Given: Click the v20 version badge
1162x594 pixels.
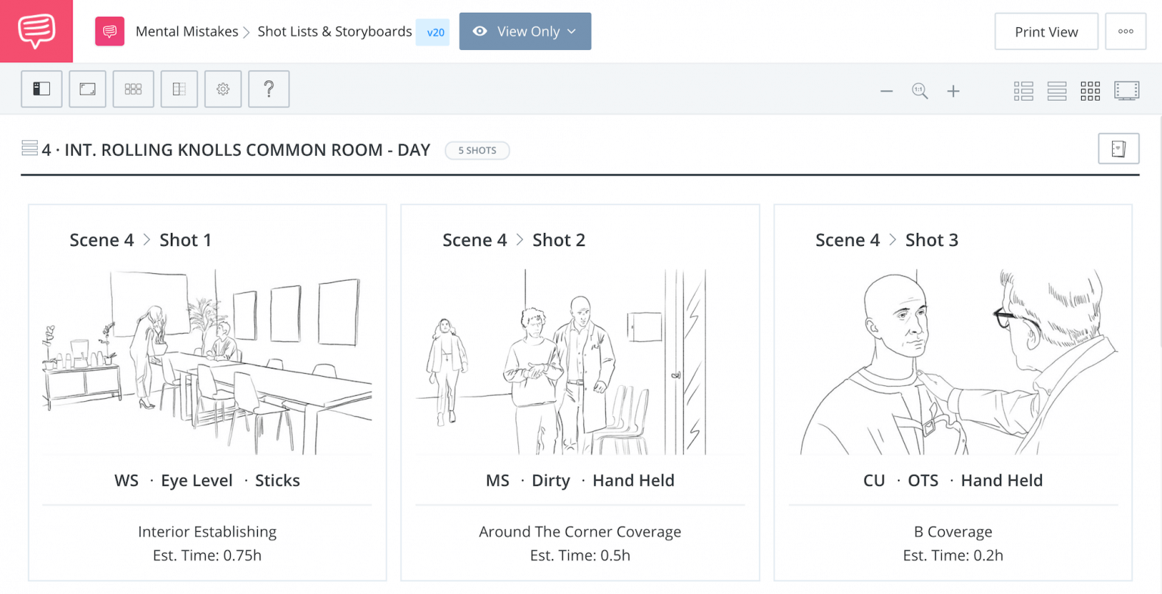Looking at the screenshot, I should pyautogui.click(x=435, y=33).
